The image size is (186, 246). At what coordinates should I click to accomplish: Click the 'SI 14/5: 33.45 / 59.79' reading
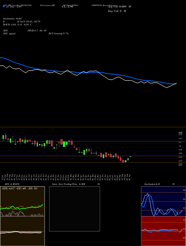[x=29, y=22]
